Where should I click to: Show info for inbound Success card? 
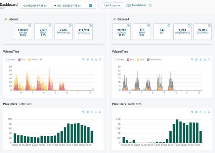click(30, 25)
